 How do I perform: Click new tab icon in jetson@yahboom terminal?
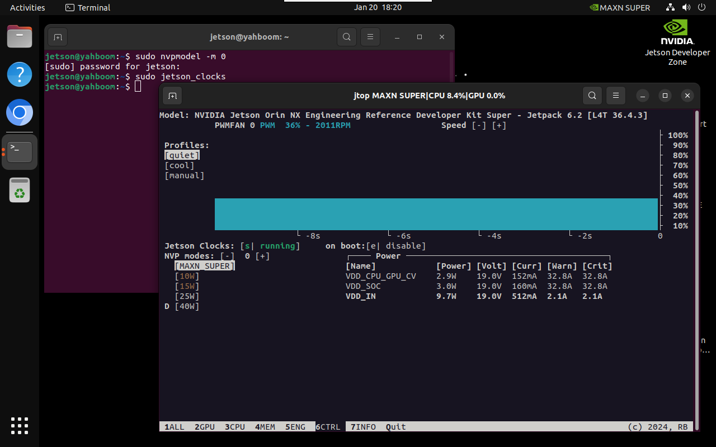[58, 37]
